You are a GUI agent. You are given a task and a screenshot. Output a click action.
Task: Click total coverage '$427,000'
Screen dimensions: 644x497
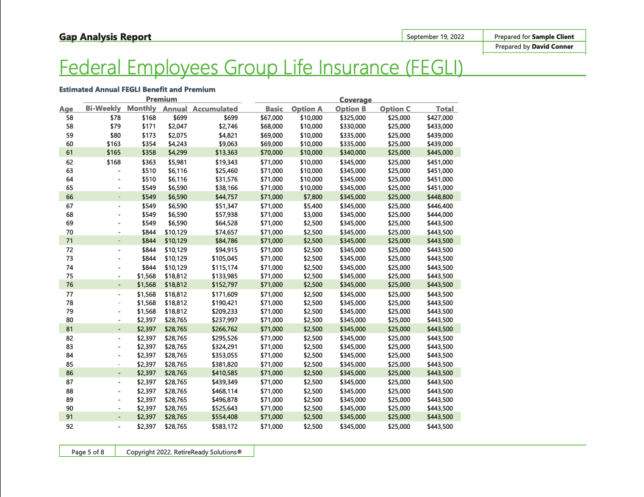click(440, 118)
